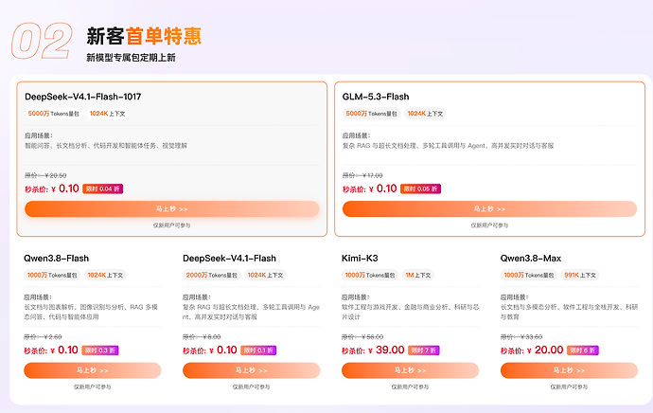Image resolution: width=653 pixels, height=413 pixels.
Task: Click the original price ¥20.50 strikethrough
Action: (45, 175)
